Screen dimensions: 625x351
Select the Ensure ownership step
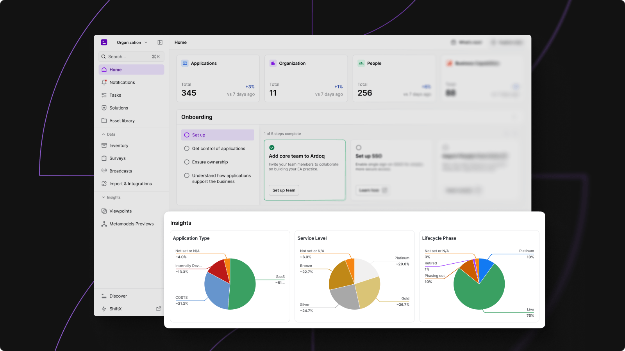point(210,162)
